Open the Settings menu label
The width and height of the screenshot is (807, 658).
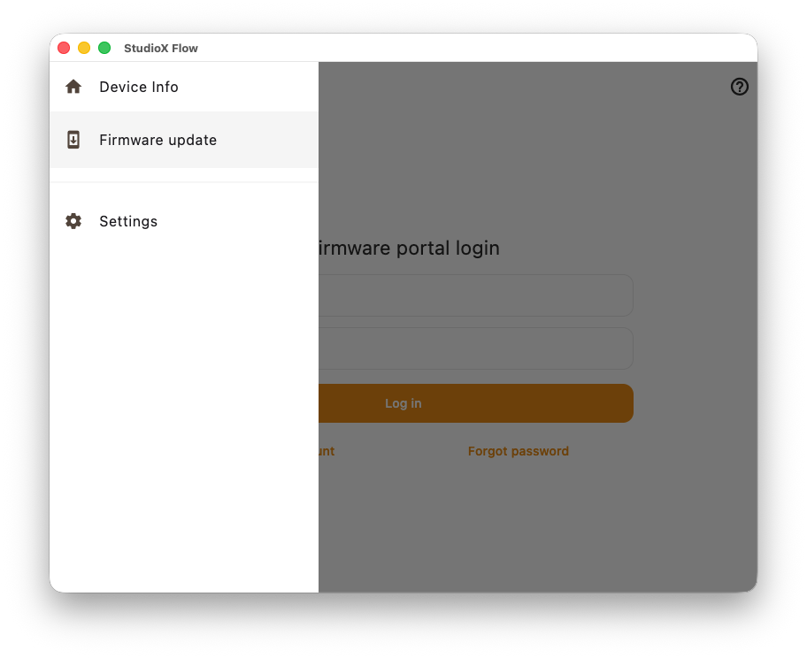tap(128, 221)
